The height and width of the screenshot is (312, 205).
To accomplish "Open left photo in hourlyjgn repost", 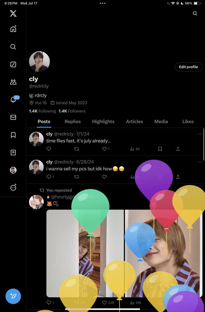I will 85,253.
